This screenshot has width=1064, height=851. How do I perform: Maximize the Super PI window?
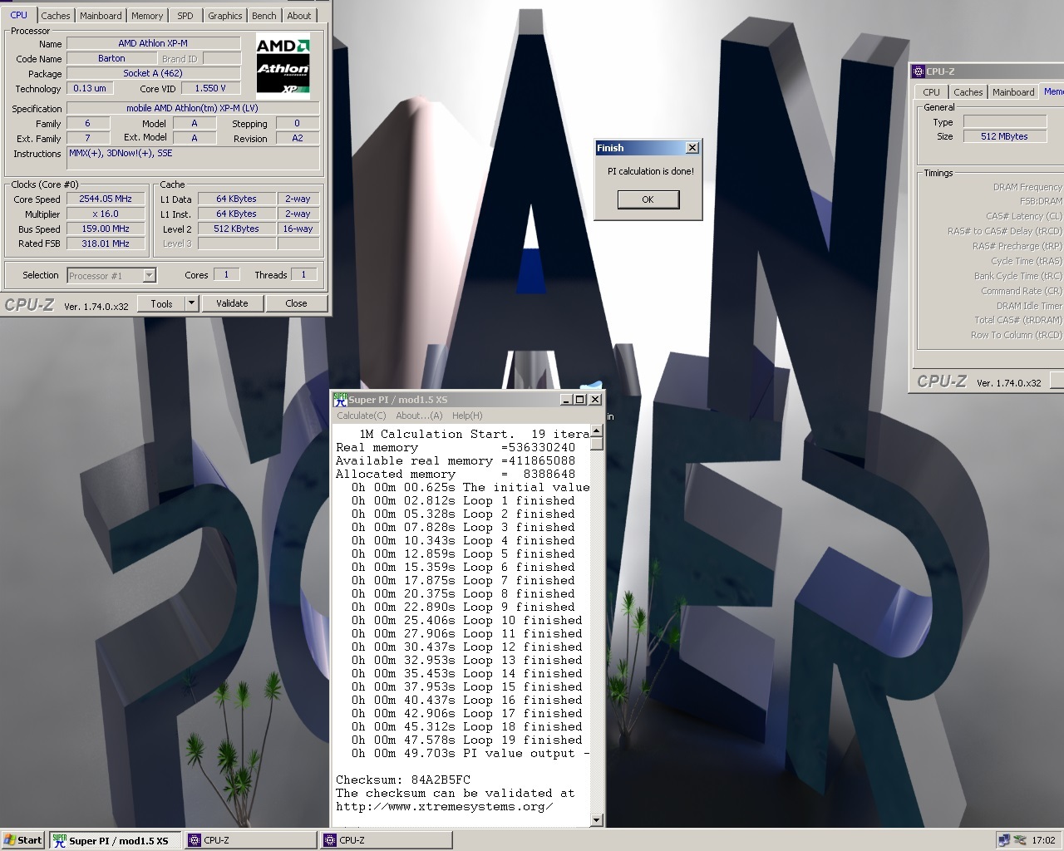580,400
